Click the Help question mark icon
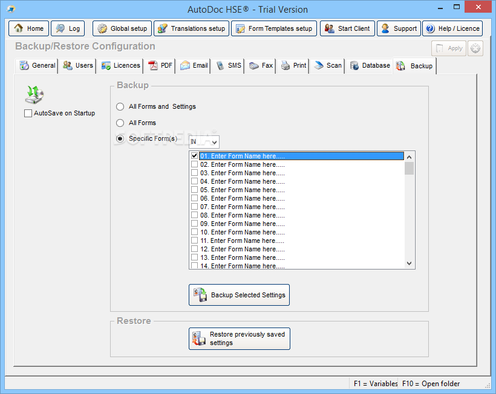This screenshot has width=496, height=394. (430, 29)
